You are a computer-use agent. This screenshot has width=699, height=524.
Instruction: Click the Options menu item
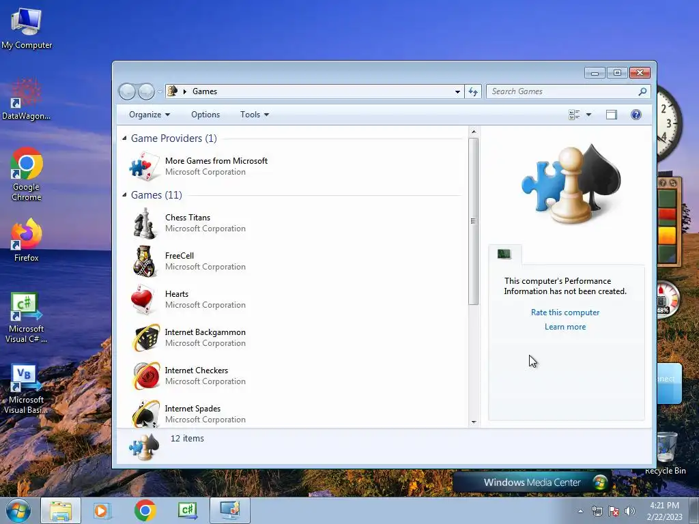coord(205,115)
